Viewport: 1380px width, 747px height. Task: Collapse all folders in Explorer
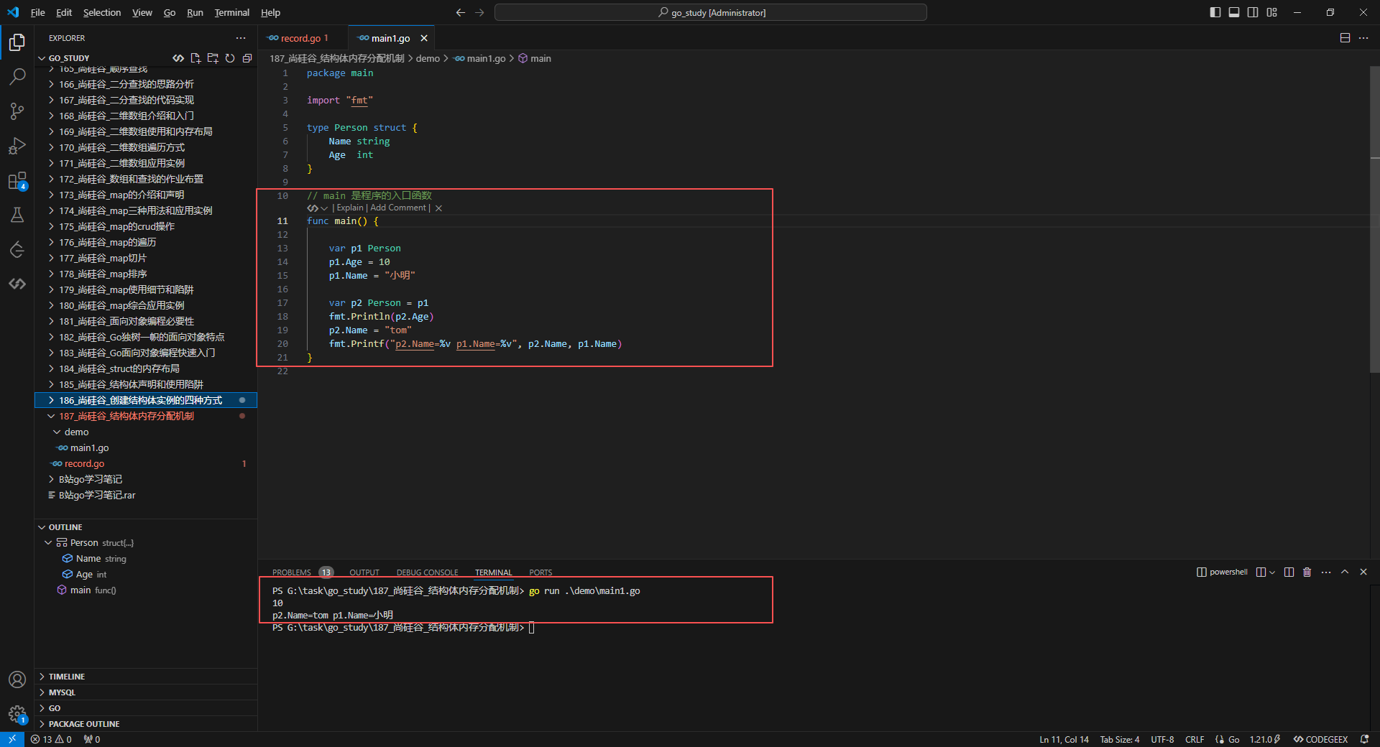pos(247,58)
